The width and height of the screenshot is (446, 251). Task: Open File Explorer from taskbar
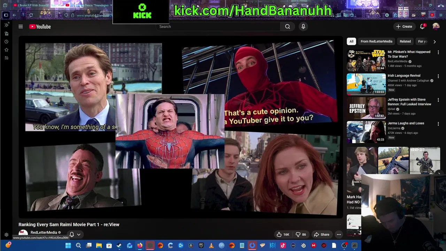coord(99,245)
